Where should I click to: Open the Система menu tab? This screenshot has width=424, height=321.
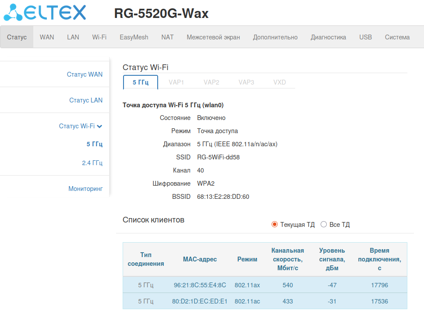[397, 37]
